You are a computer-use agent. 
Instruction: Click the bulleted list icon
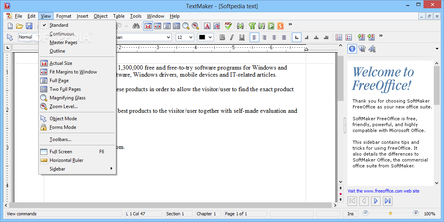point(339,37)
